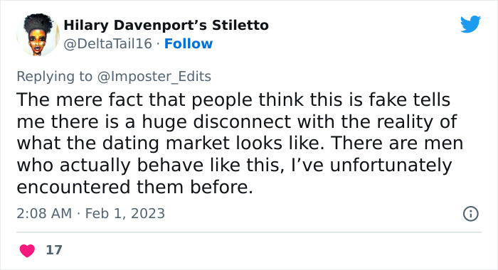Image resolution: width=498 pixels, height=270 pixels.
Task: Open the 2:08 AM timestamp link
Action: coord(44,213)
